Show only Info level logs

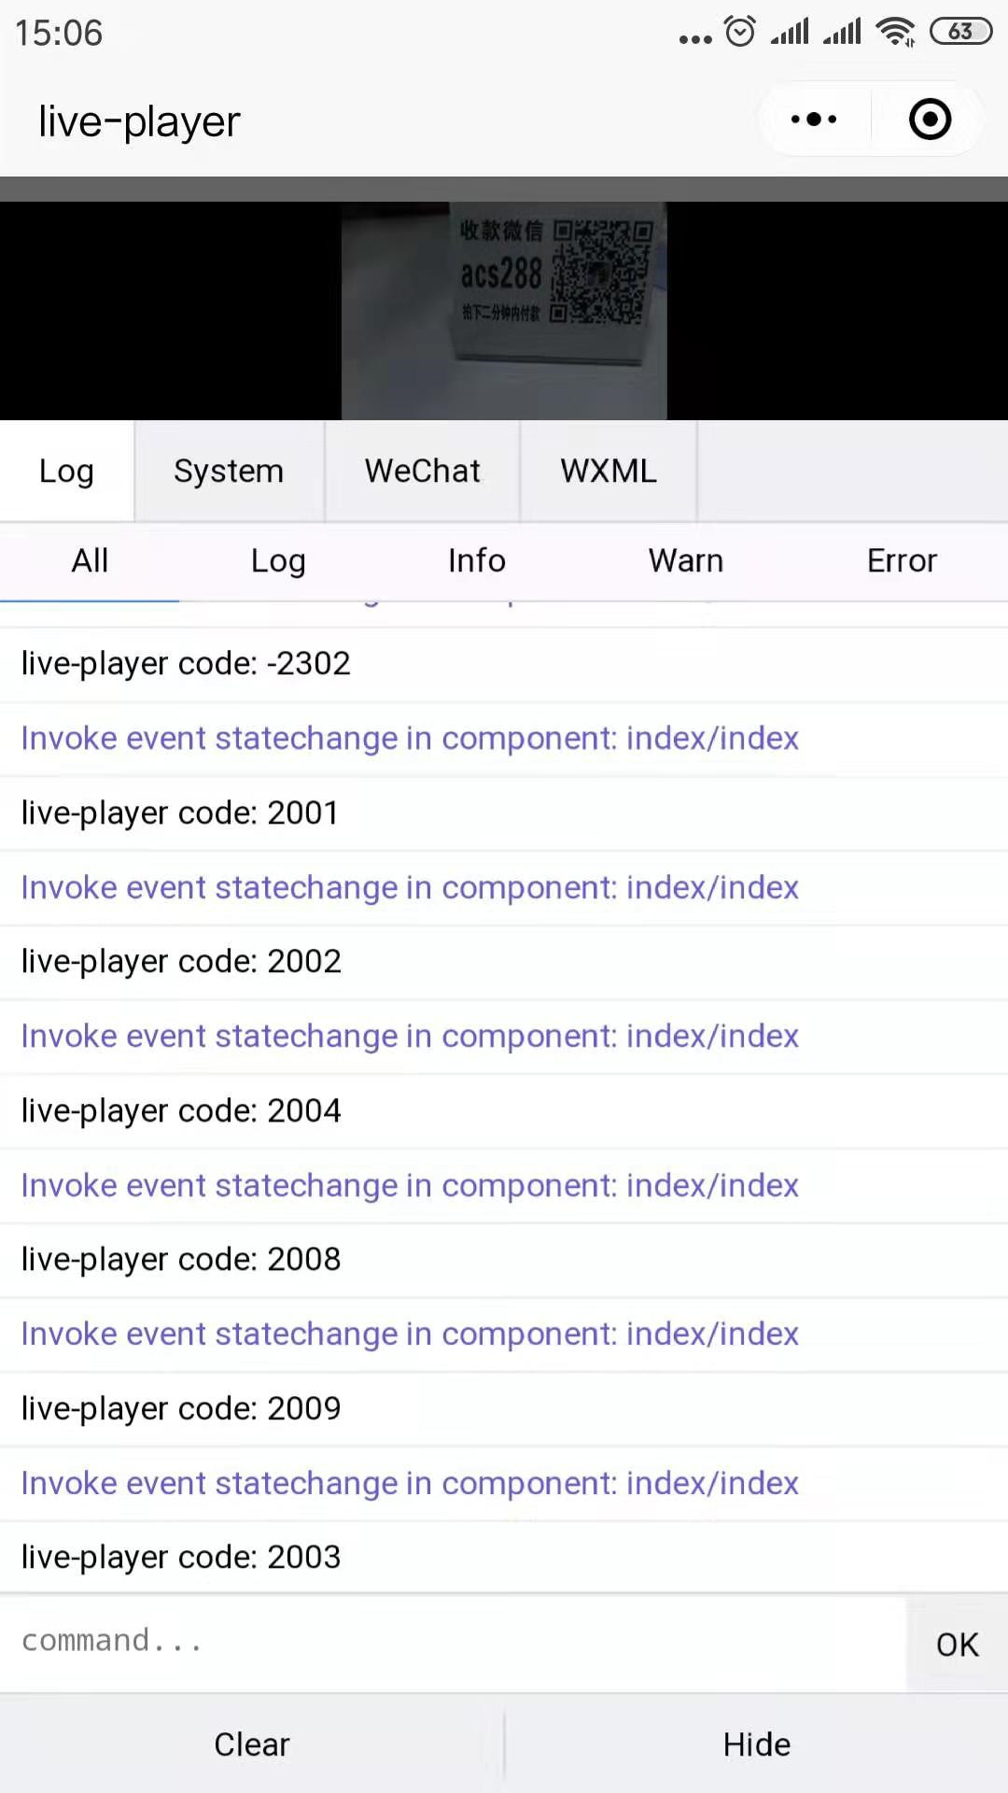tap(476, 560)
